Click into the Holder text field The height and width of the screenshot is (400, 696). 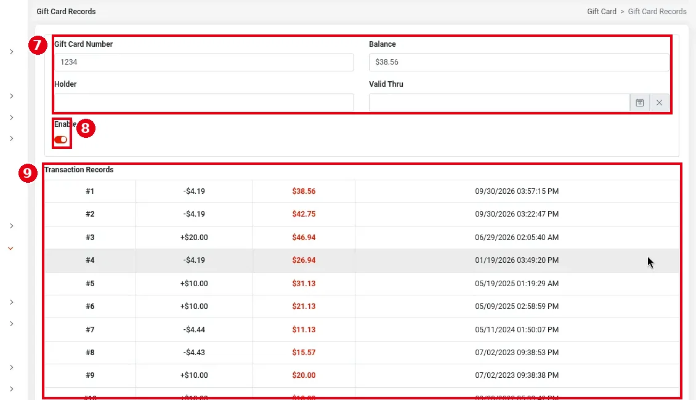pyautogui.click(x=204, y=102)
